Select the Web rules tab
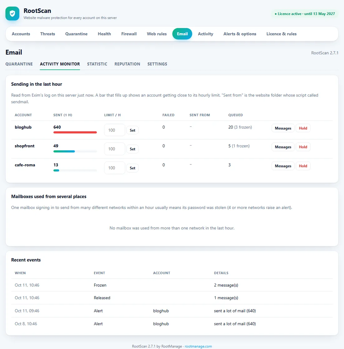Image resolution: width=344 pixels, height=349 pixels. point(157,34)
